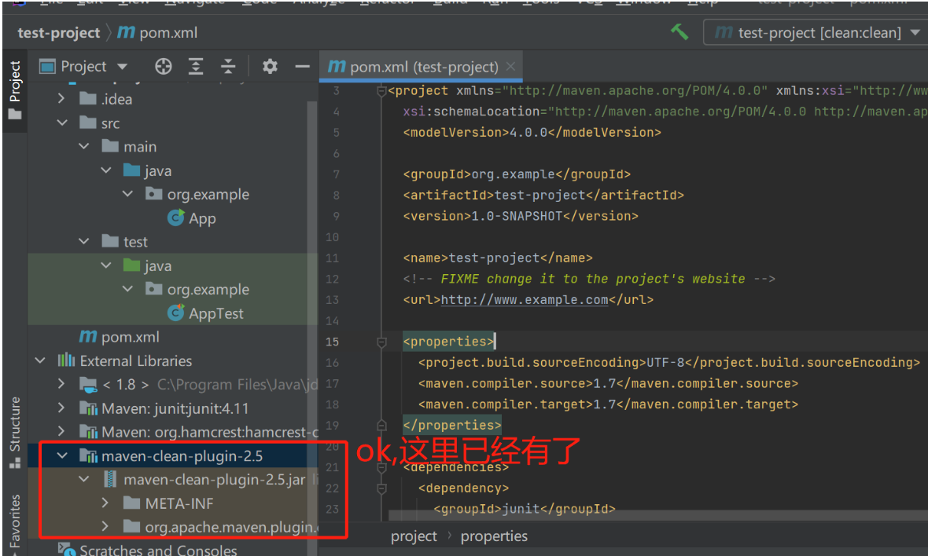
Task: Collapse the java folder under test
Action: 106,265
